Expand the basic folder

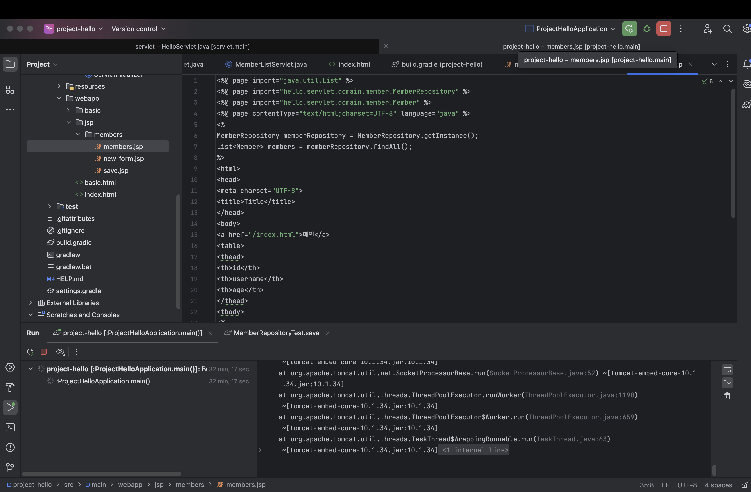(x=68, y=110)
